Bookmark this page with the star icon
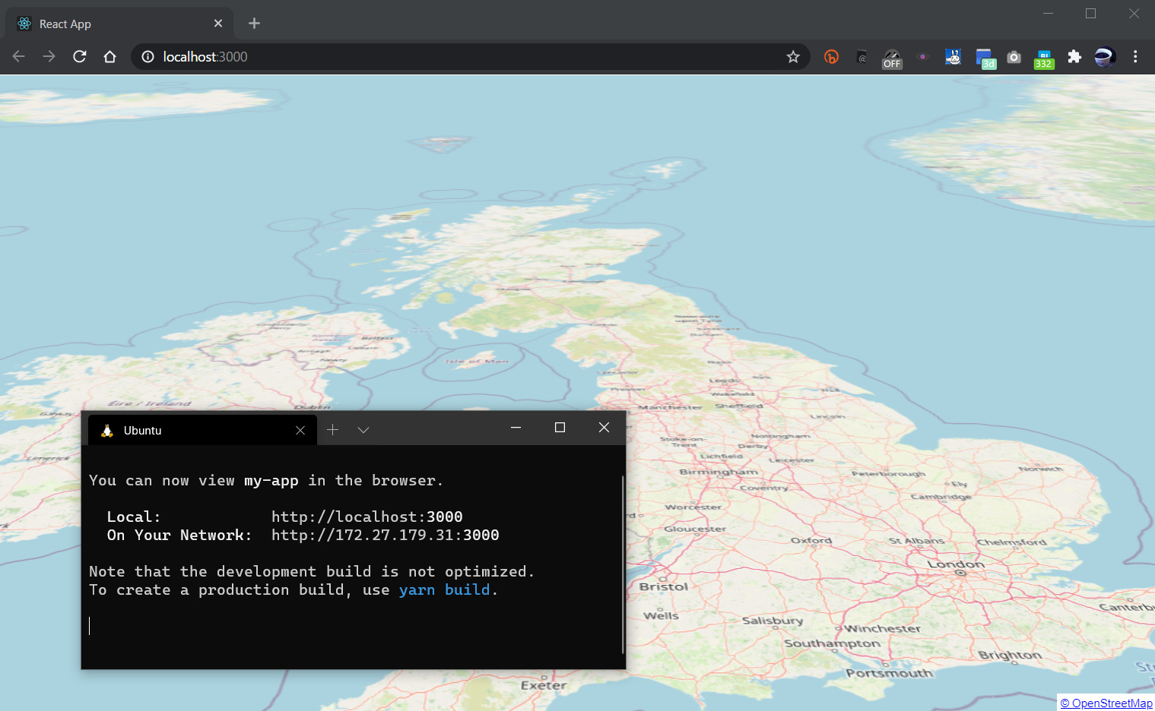 [793, 57]
